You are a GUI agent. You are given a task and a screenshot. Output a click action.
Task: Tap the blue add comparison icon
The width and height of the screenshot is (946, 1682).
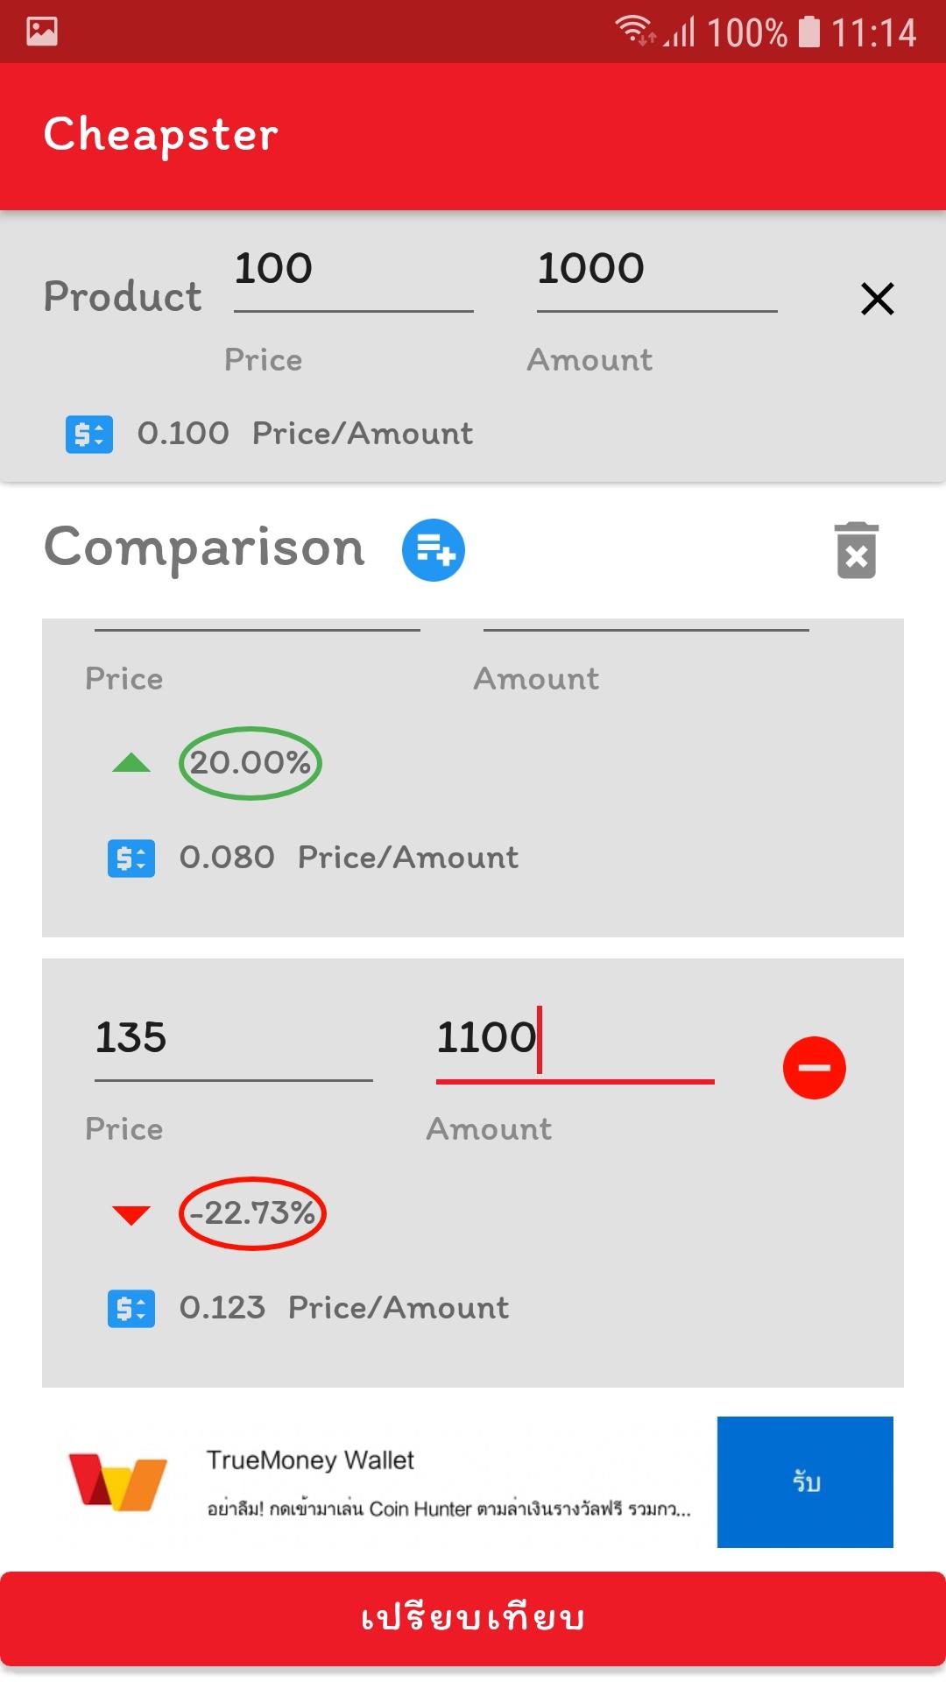tap(433, 550)
